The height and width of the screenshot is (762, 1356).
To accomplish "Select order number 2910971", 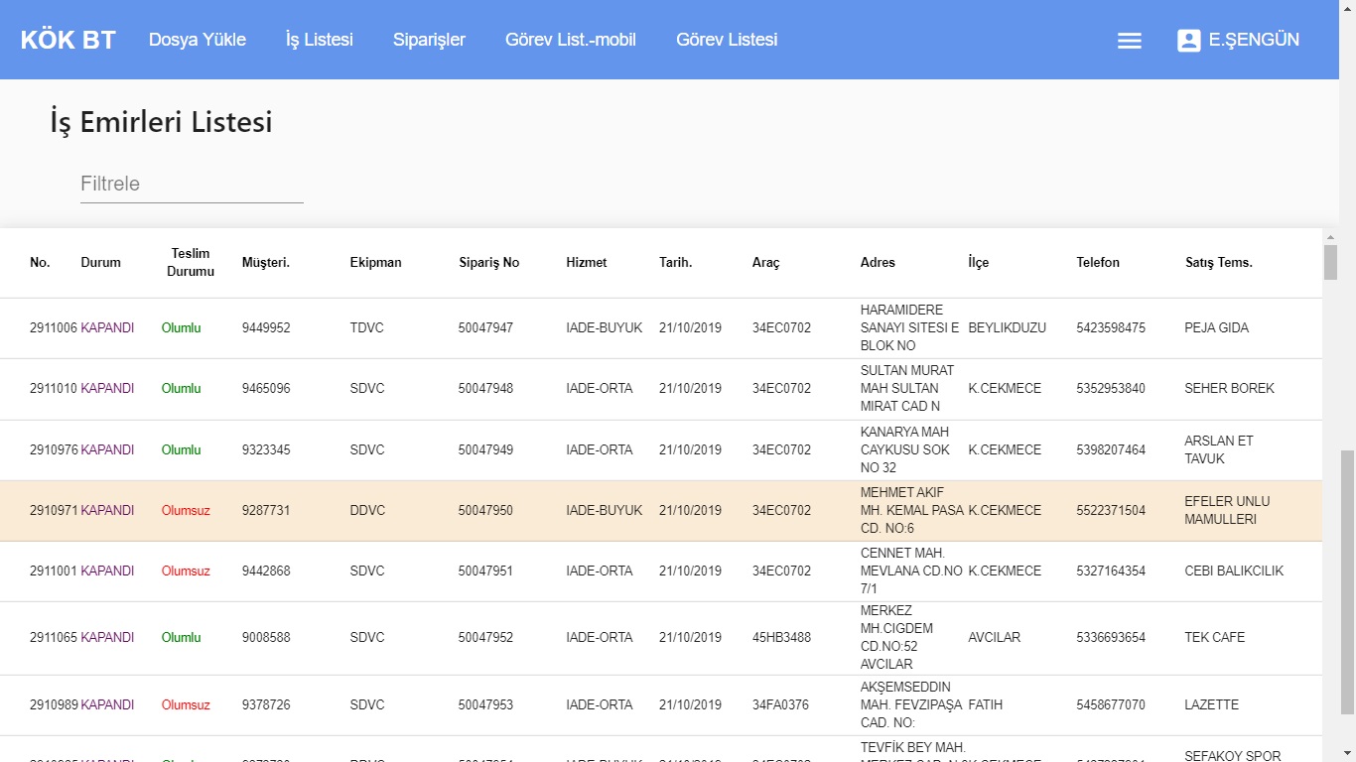I will coord(54,511).
